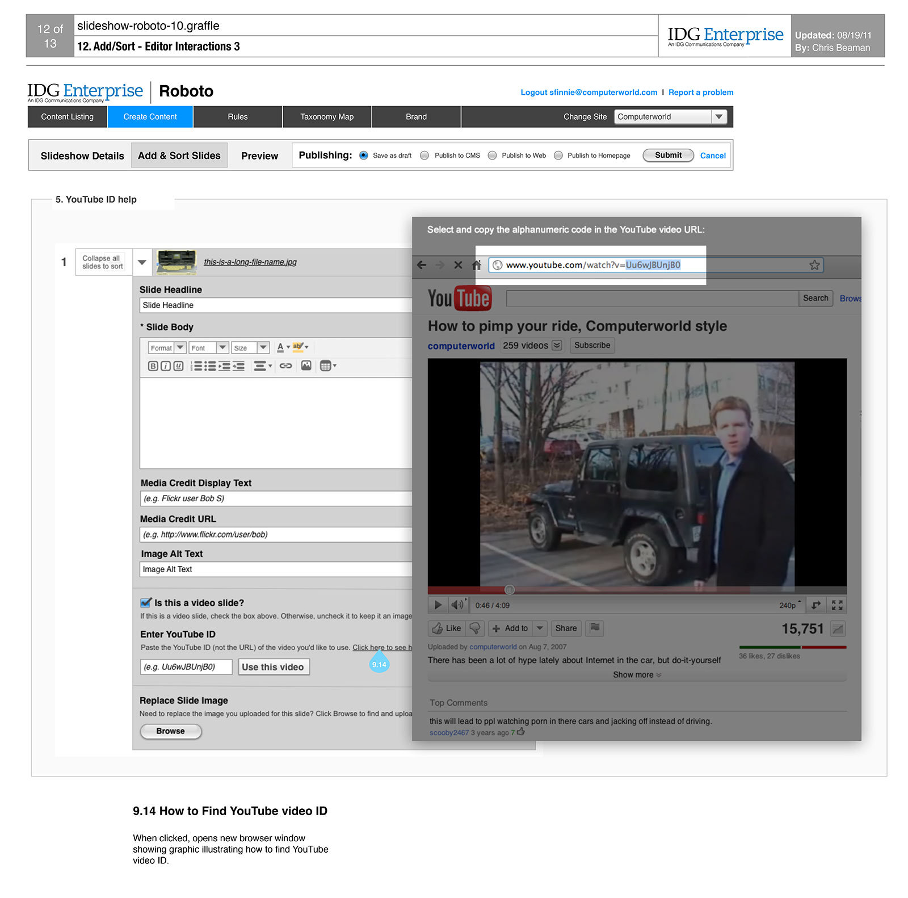Click the YouTube logo
Viewport: 908px width, 898px height.
pyautogui.click(x=460, y=298)
